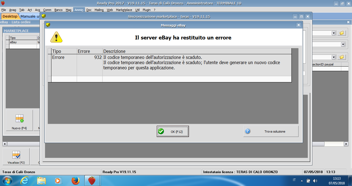Click Nuovo (F4) new-order button
Image resolution: width=352 pixels, height=186 pixels.
(19, 121)
